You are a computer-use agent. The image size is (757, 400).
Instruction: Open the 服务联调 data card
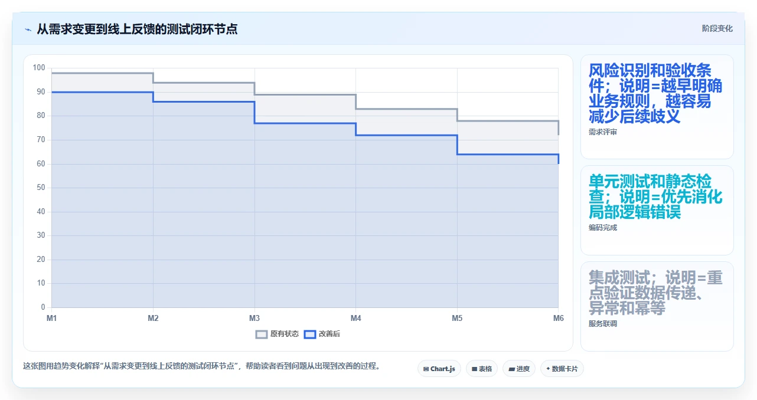point(657,306)
